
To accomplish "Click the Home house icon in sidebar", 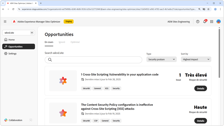I will coord(6,40).
